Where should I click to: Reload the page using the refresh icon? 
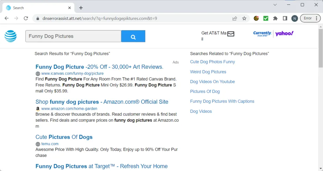[26, 18]
